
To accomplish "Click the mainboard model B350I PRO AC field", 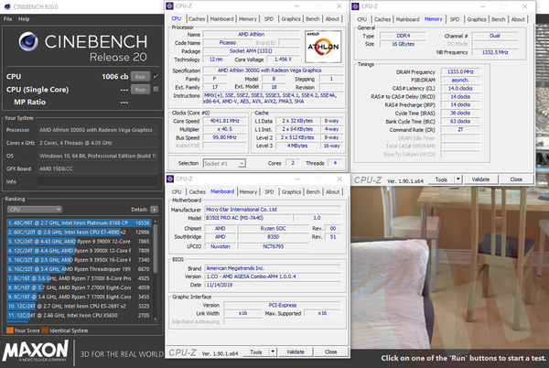I will (247, 218).
